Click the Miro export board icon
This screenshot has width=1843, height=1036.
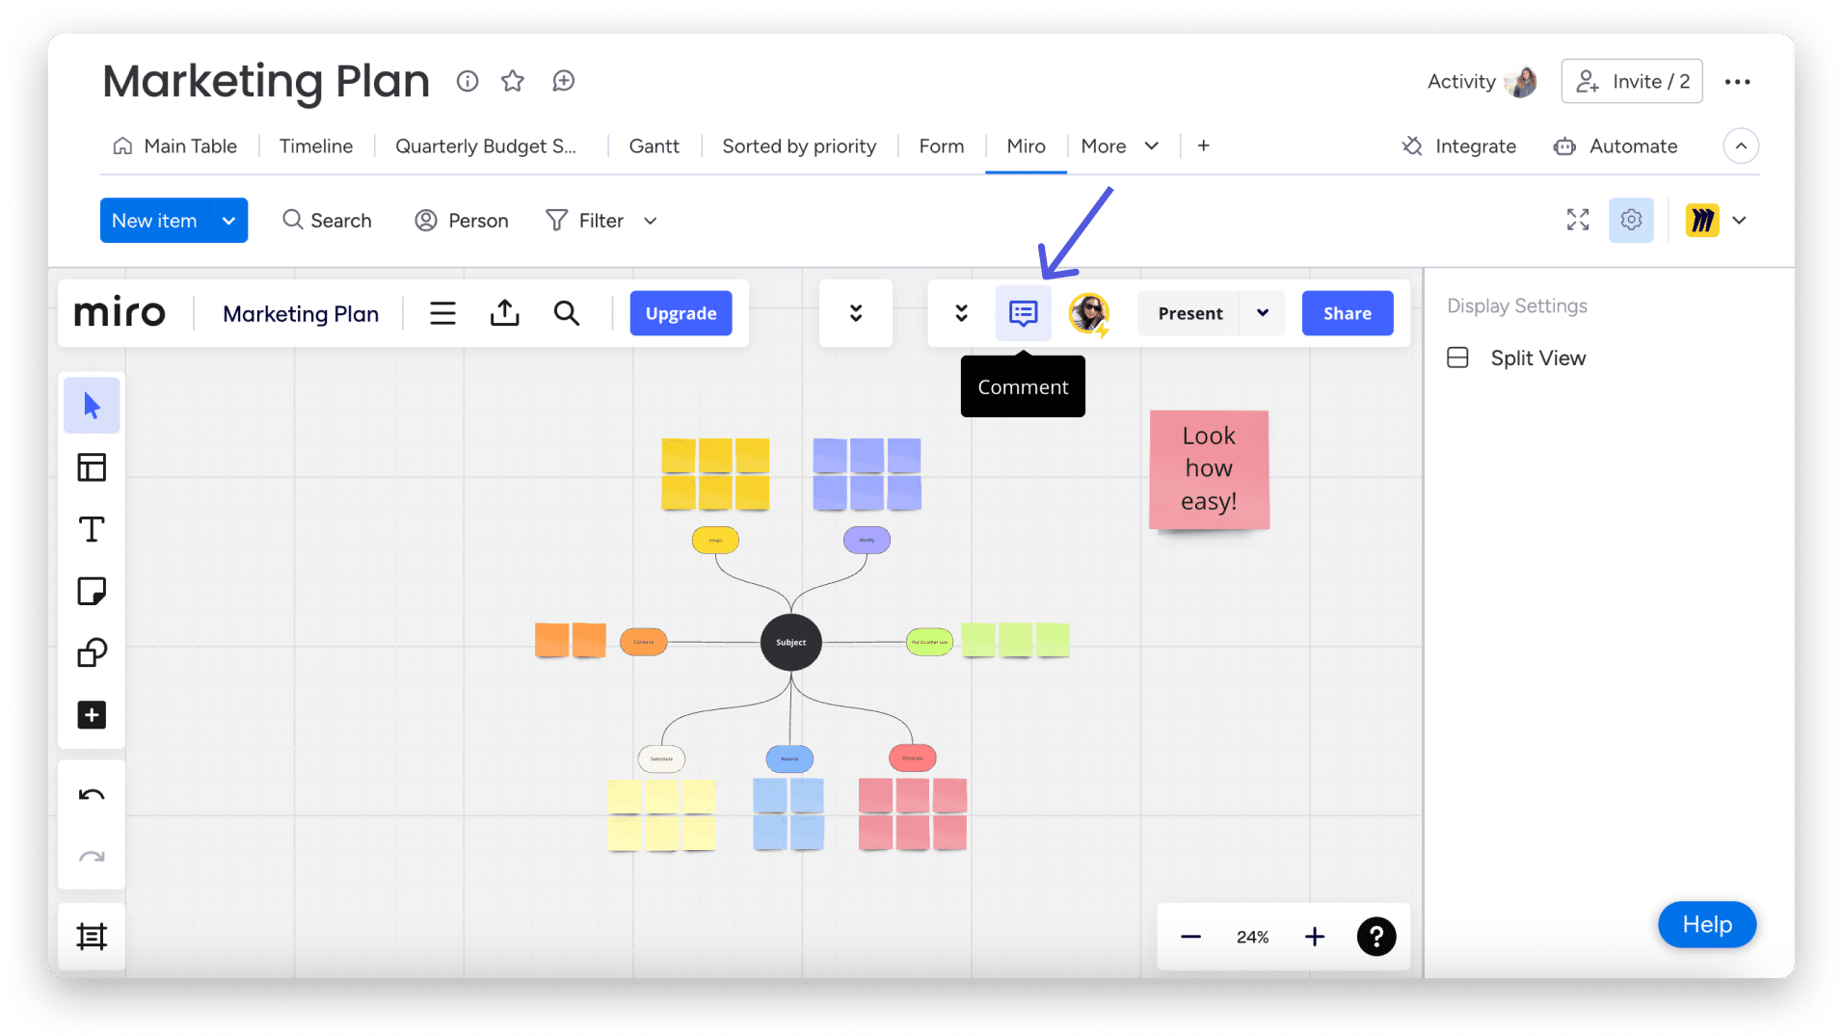(504, 313)
